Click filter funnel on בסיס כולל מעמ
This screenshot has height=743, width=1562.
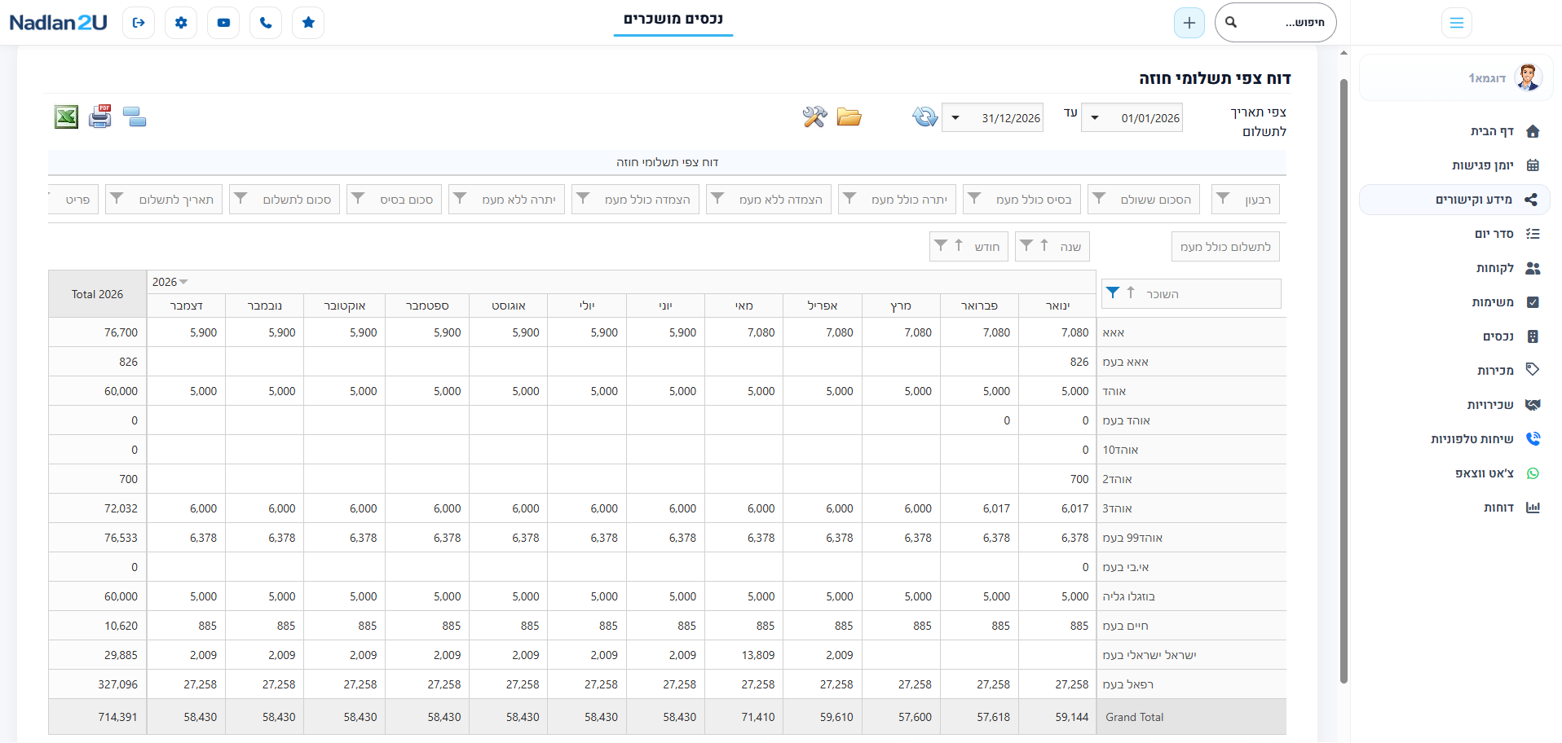click(974, 198)
